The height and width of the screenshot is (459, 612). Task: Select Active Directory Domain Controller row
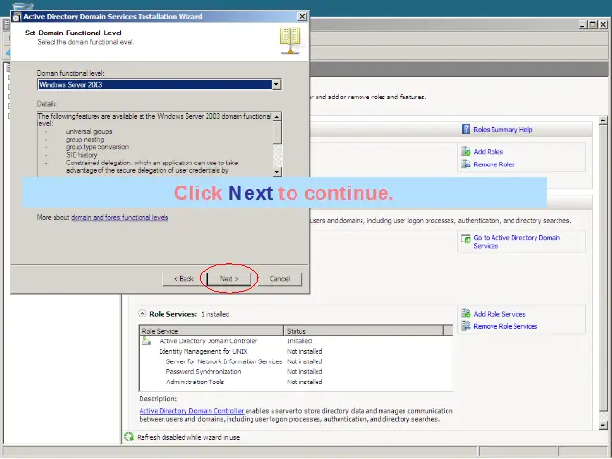[x=295, y=341]
